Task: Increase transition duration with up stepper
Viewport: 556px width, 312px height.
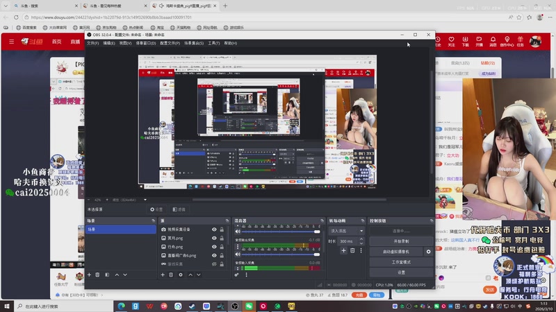Action: (361, 239)
